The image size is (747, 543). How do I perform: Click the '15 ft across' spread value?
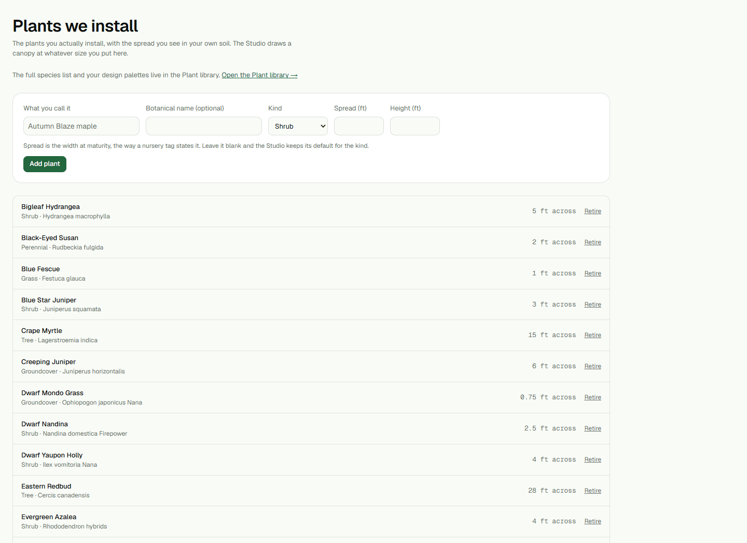pyautogui.click(x=552, y=335)
